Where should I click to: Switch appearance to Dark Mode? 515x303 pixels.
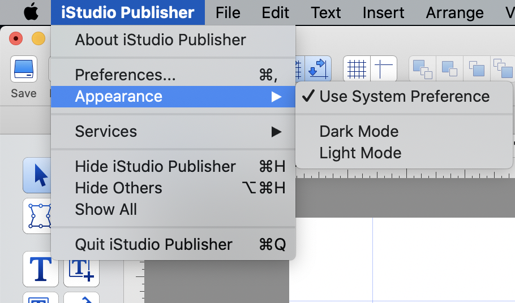click(404, 132)
